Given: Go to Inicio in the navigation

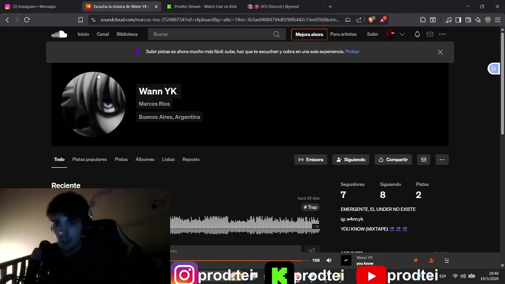Looking at the screenshot, I should (x=83, y=34).
